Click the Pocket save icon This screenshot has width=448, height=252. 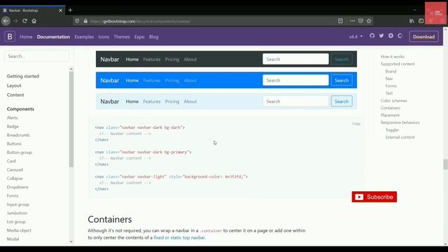(x=360, y=21)
